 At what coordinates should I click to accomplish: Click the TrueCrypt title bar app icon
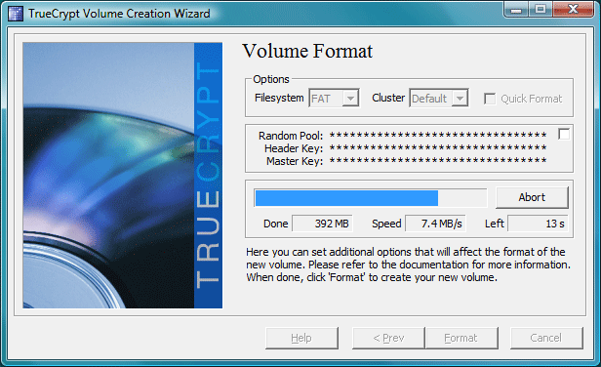coord(16,14)
